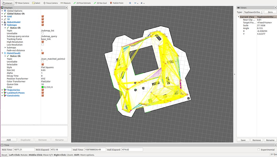
Task: Activate the Focus Camera tool
Action: pos(51,3)
